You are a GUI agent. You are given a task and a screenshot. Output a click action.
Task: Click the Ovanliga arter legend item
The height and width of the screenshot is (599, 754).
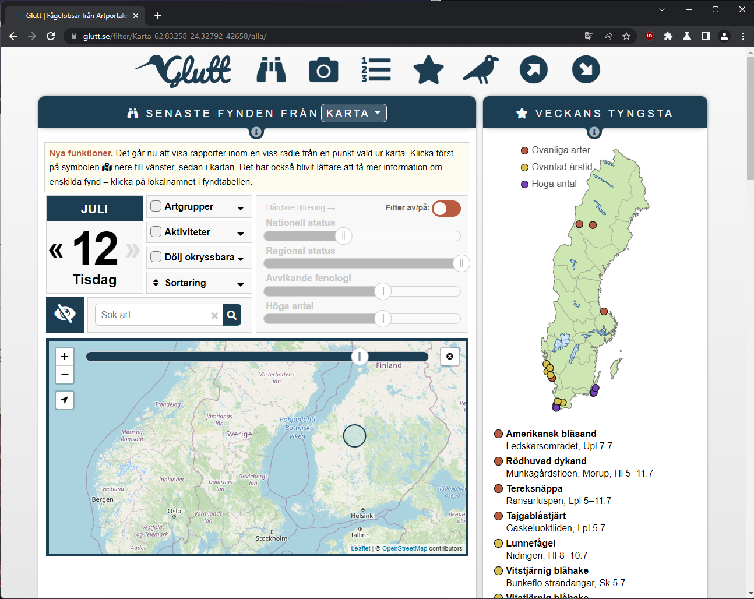pos(555,150)
